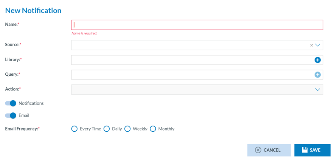Toggle the Notifications switch off
Viewport: 335px width, 165px height.
point(11,103)
